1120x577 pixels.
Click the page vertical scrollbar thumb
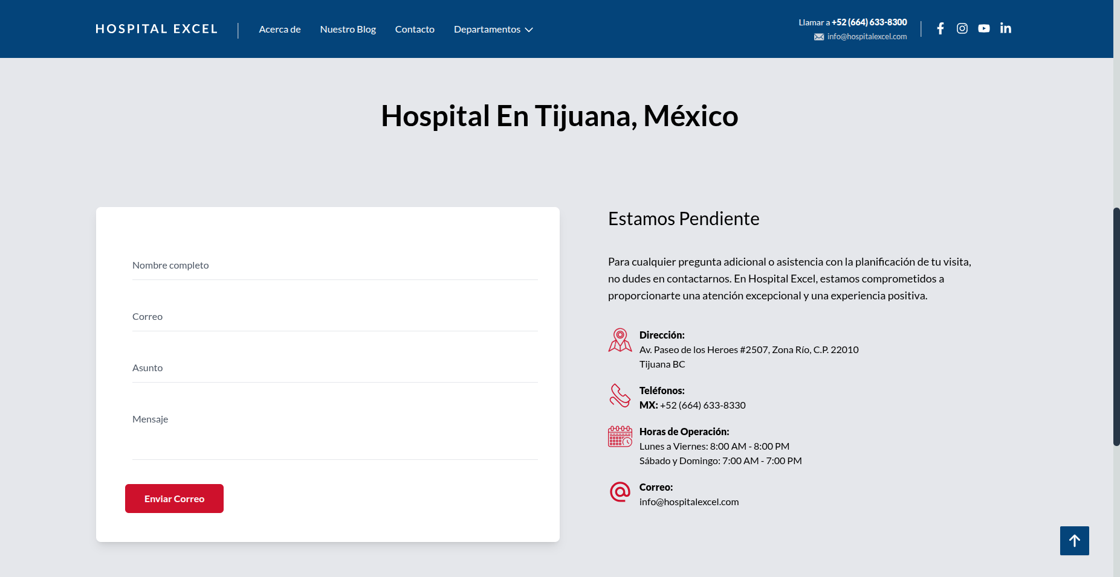1116,326
